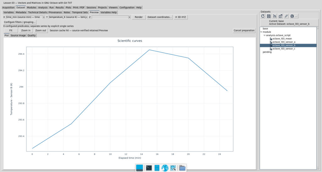Show desktop from the dock
Screen dimensions: 322x172
point(139,168)
